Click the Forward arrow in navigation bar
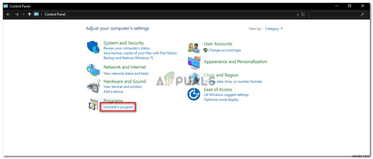This screenshot has height=159, width=373. tap(17, 14)
